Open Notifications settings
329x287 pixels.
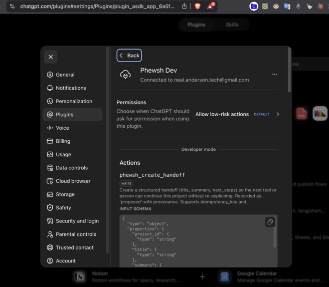(x=72, y=88)
